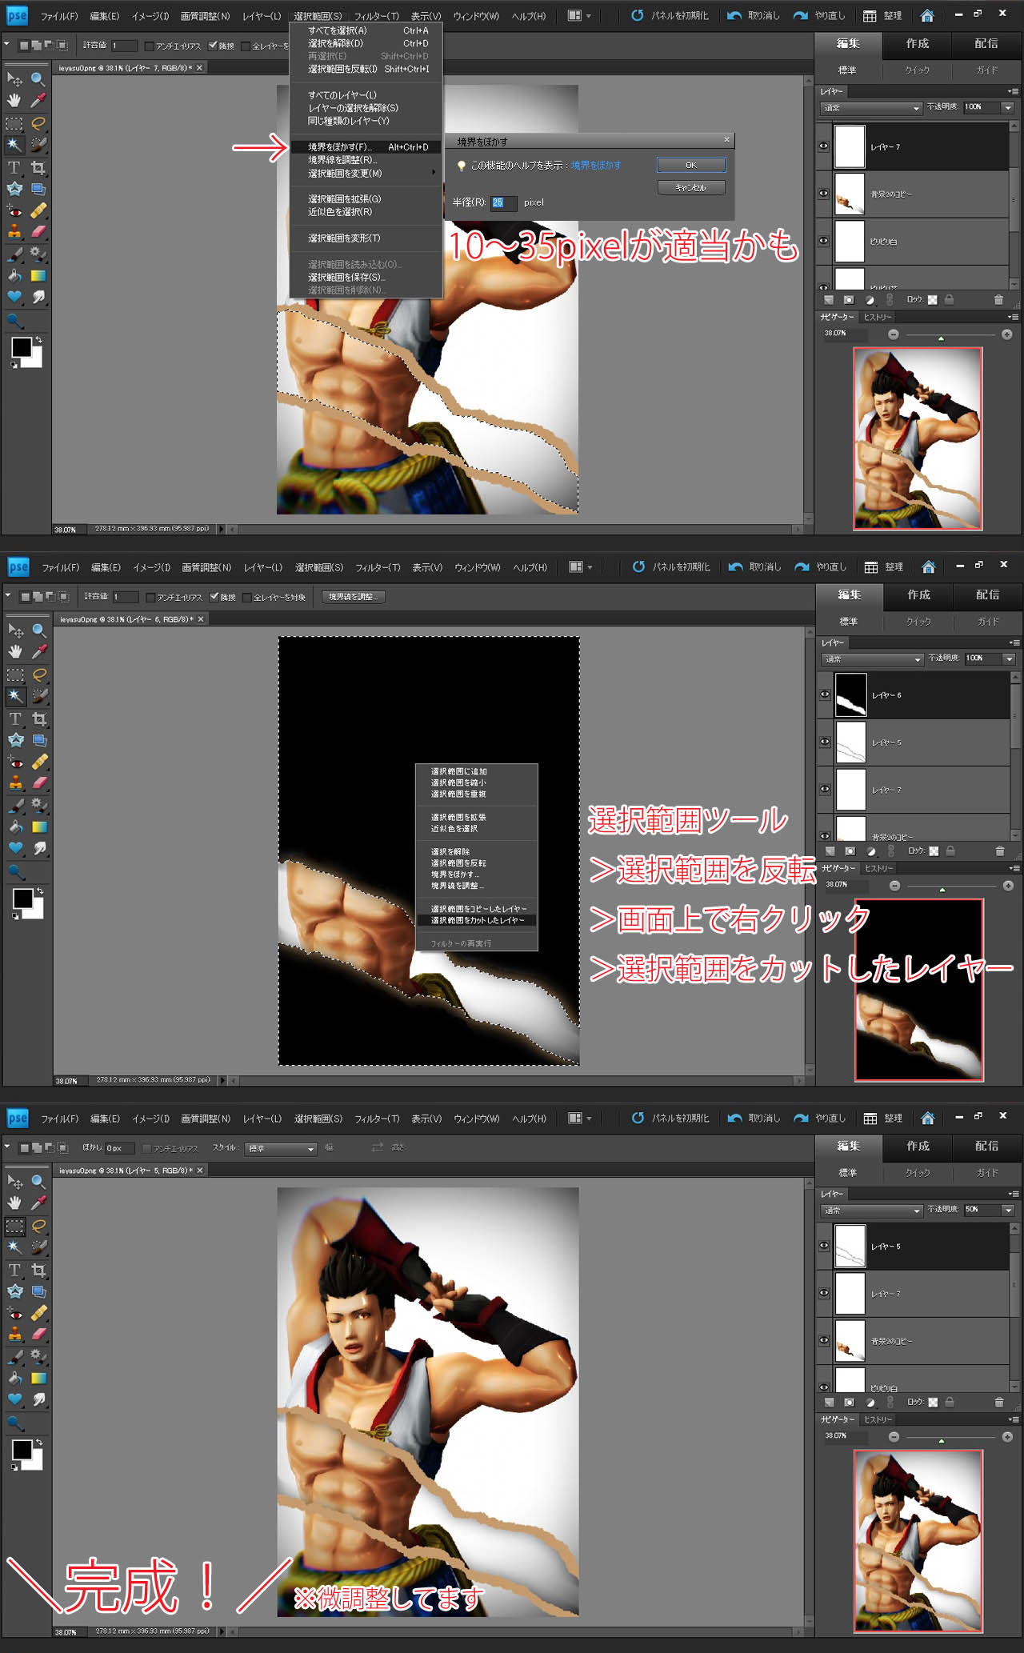Click the home icon in the レイヤー 6 window's top bar
1024x1653 pixels.
coord(928,566)
